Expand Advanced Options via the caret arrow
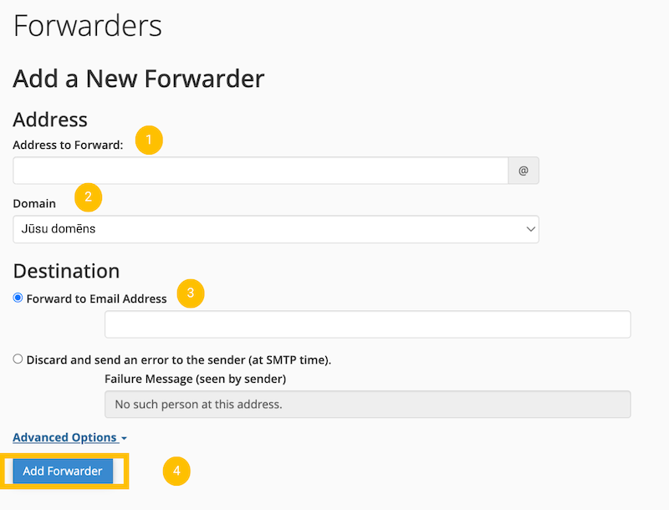Viewport: 669px width, 510px height. pos(124,438)
